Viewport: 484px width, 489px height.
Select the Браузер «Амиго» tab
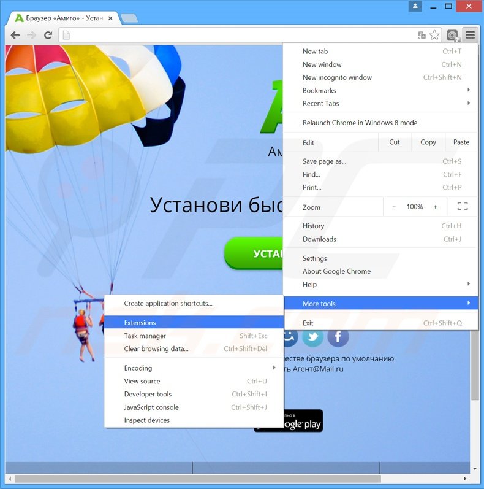click(64, 18)
